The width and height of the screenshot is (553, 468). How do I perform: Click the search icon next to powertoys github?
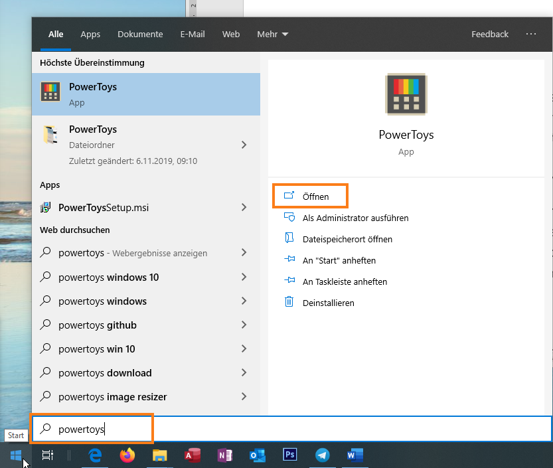click(46, 325)
